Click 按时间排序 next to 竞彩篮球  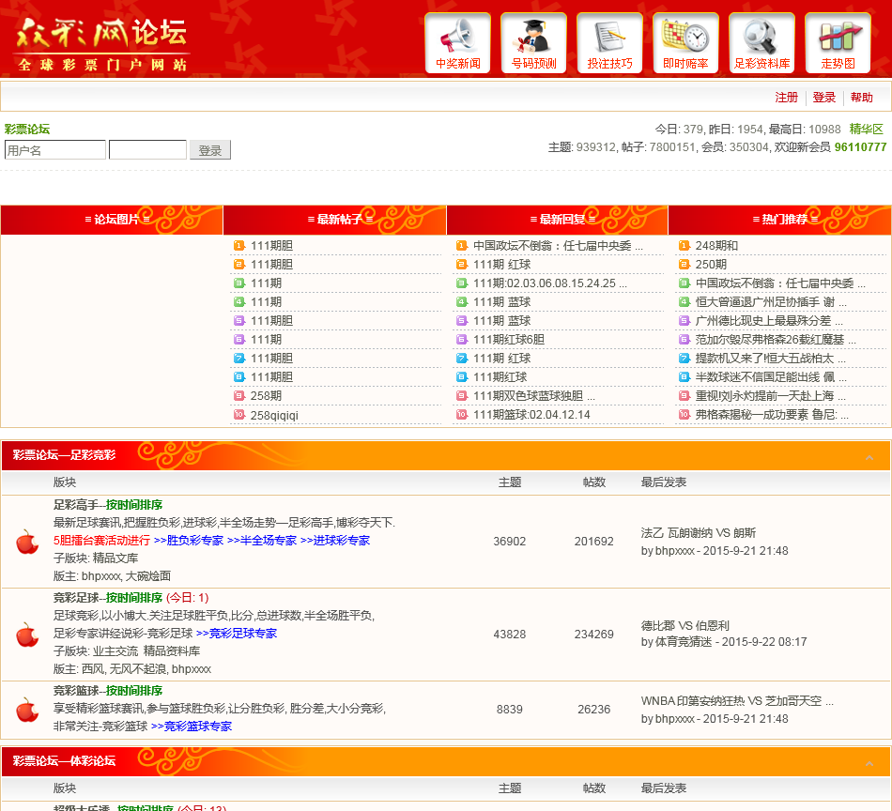point(134,691)
